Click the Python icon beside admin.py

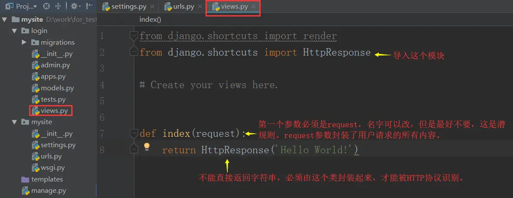(x=36, y=66)
